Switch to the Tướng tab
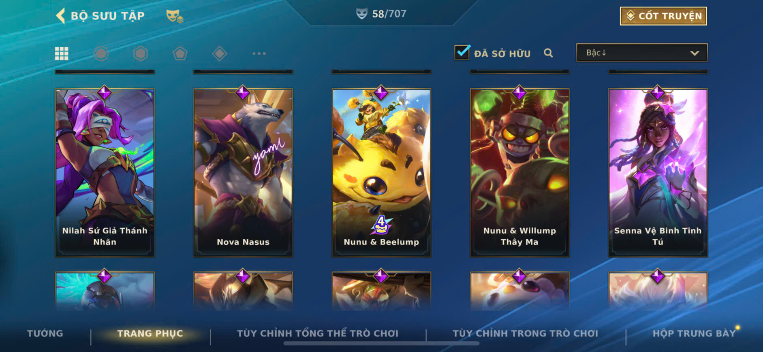The image size is (763, 352). 45,333
